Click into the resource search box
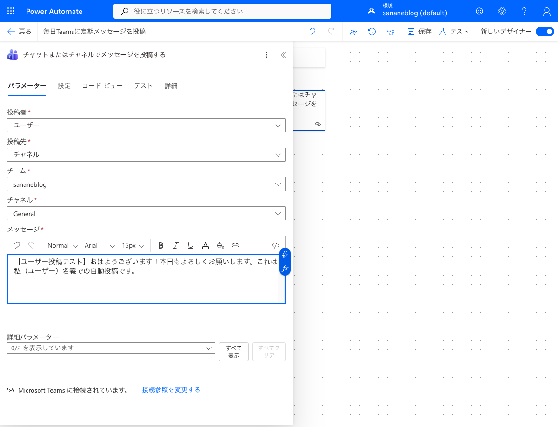 [x=222, y=11]
